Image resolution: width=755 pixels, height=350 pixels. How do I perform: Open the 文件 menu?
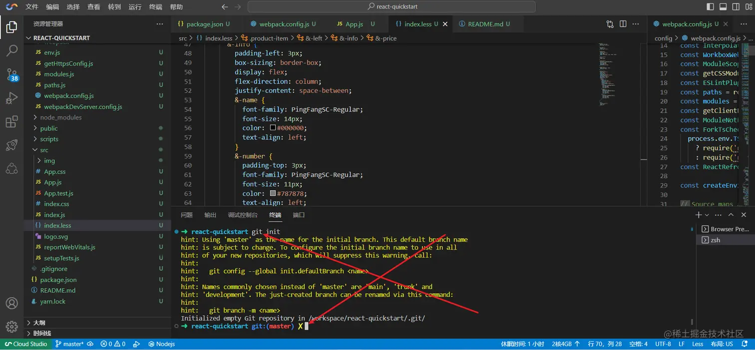tap(31, 7)
